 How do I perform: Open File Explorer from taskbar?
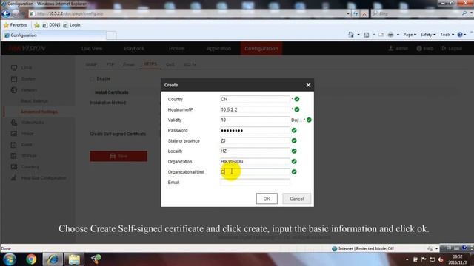74,259
